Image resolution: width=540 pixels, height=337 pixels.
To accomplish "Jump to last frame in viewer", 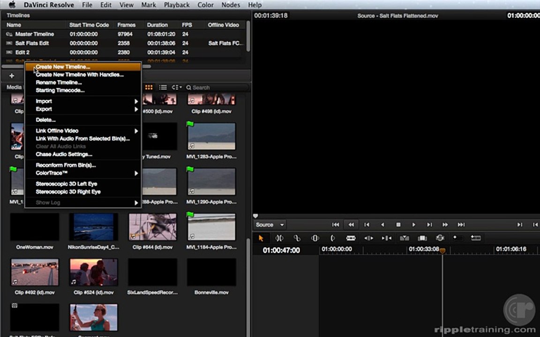I will (x=461, y=225).
